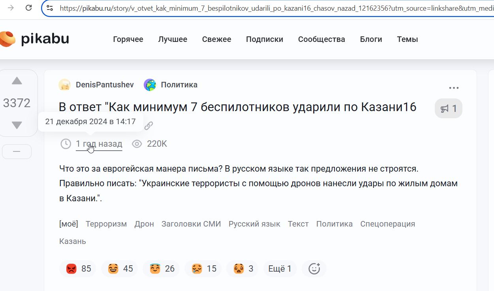494x291 pixels.
Task: Upvote the post using the up arrow
Action: pos(17,80)
